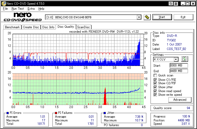The width and height of the screenshot is (197, 129).
Task: Click PI Errors total 18171
Action: pyautogui.click(x=41, y=124)
